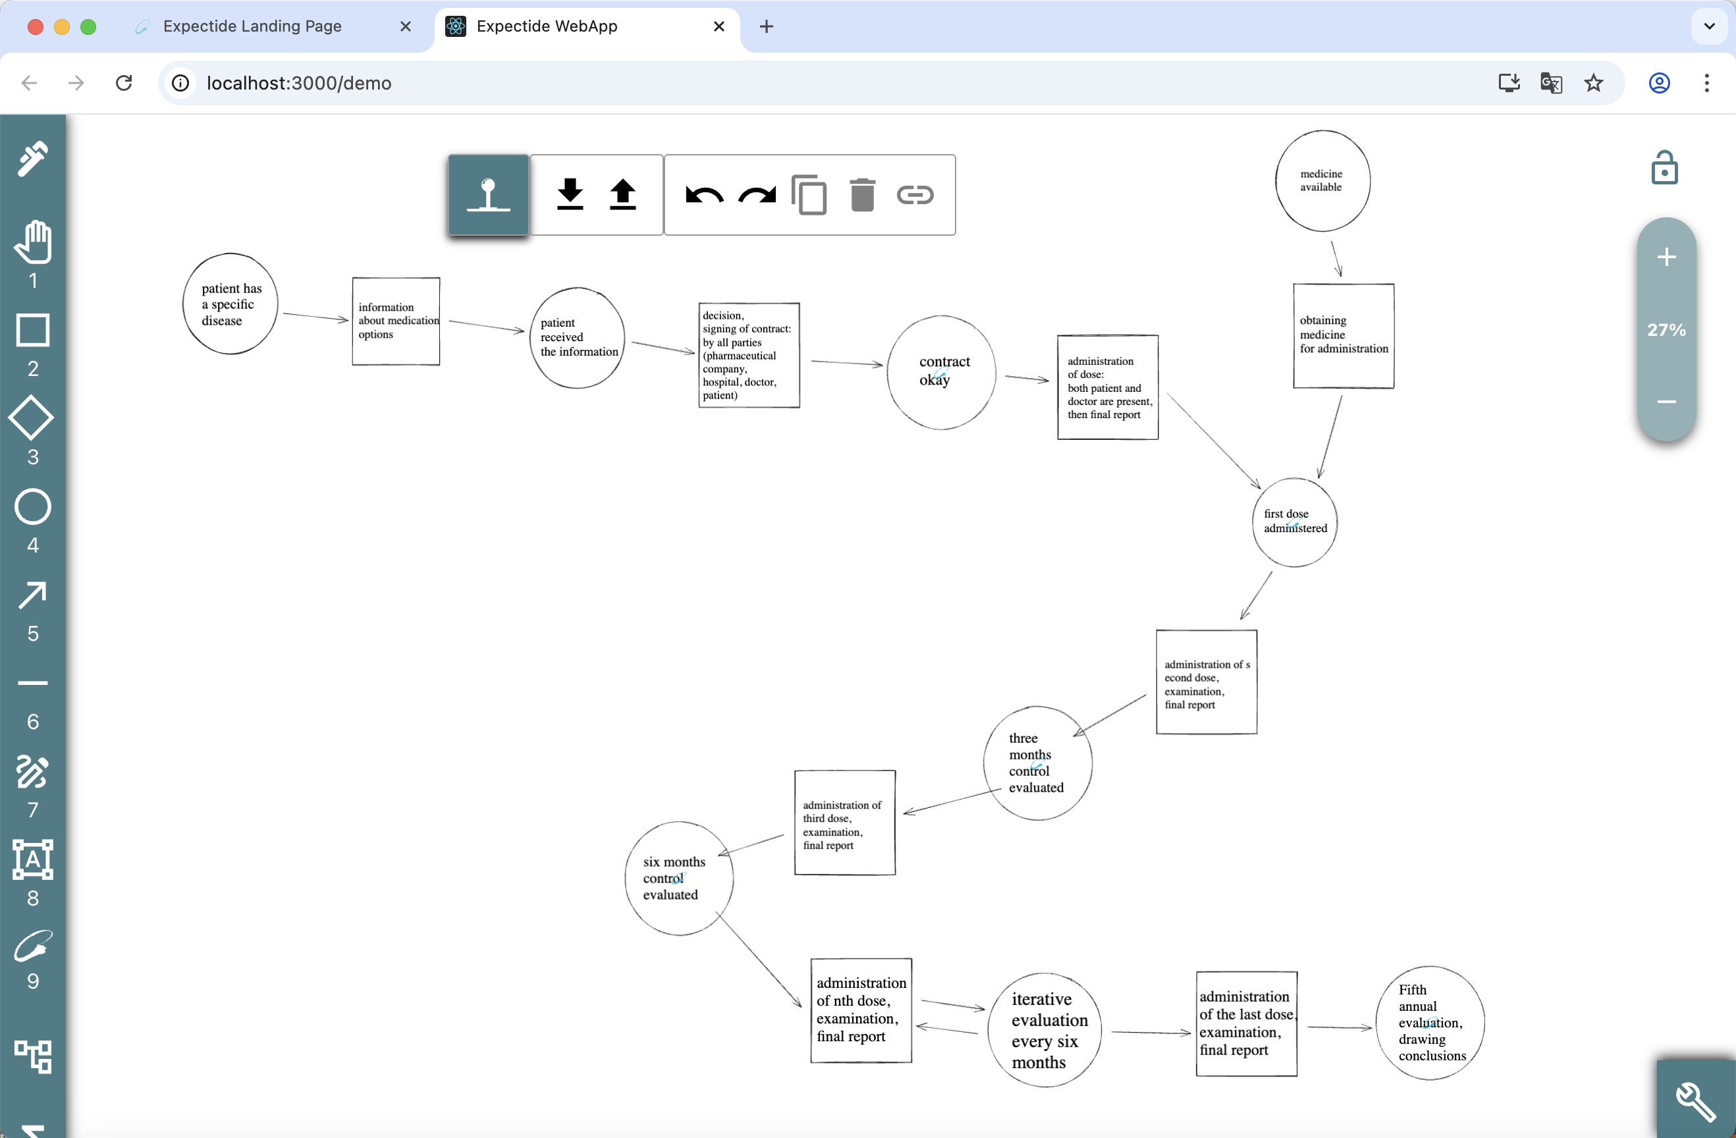The width and height of the screenshot is (1736, 1138).
Task: Click the download arrow icon
Action: [570, 195]
